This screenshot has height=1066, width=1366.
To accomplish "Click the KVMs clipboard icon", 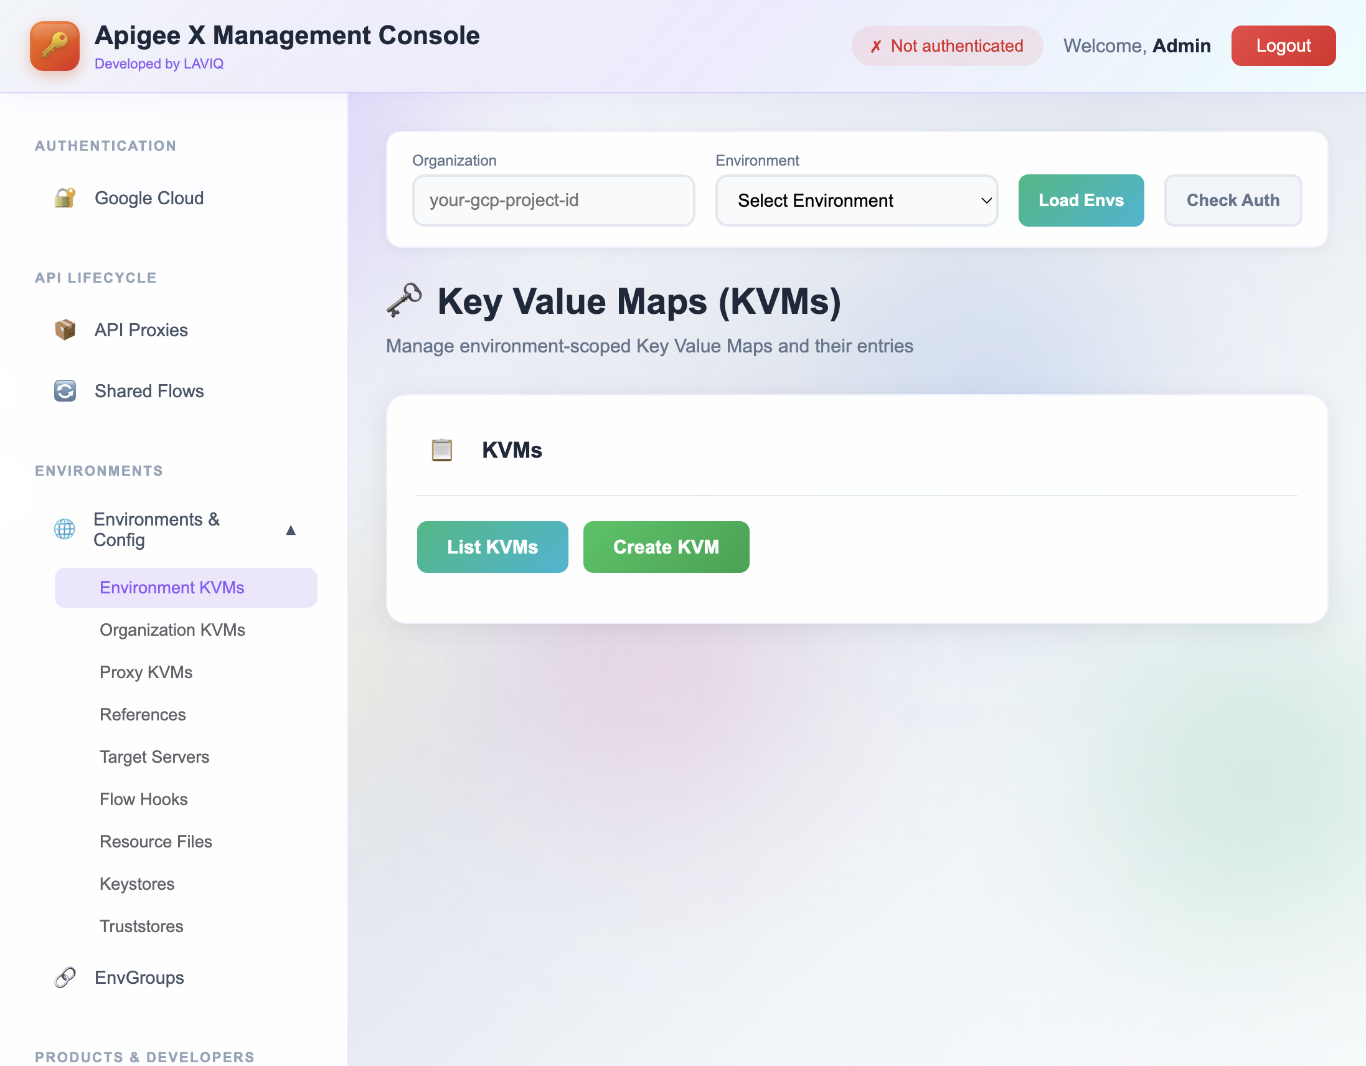I will 442,449.
